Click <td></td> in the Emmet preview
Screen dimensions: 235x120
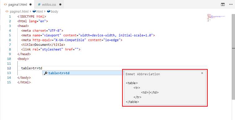click(x=150, y=92)
